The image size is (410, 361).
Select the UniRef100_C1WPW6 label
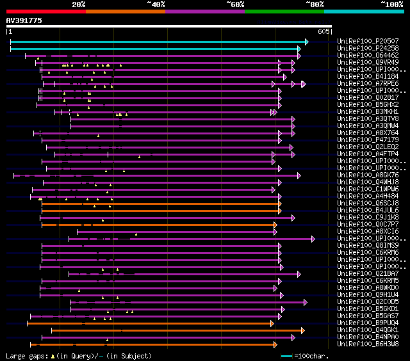pos(368,189)
